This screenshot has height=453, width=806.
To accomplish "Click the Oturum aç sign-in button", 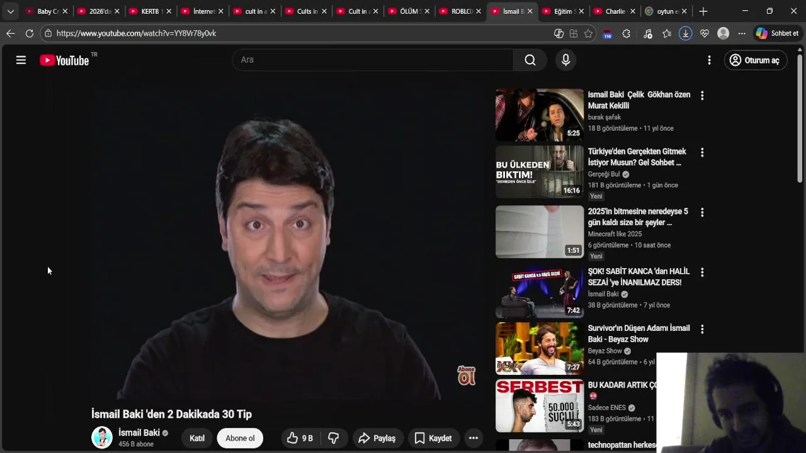I will coord(756,60).
